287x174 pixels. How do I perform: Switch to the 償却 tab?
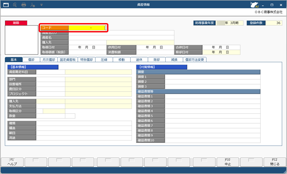31,59
